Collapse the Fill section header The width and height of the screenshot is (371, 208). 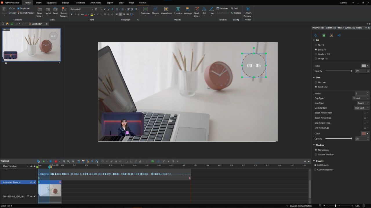click(x=314, y=40)
